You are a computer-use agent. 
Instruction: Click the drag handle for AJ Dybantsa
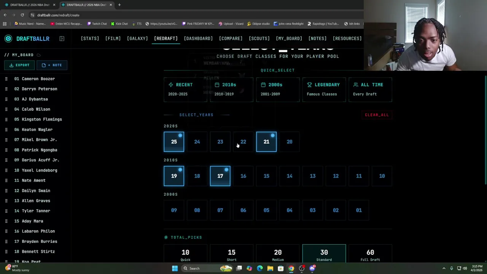click(6, 99)
